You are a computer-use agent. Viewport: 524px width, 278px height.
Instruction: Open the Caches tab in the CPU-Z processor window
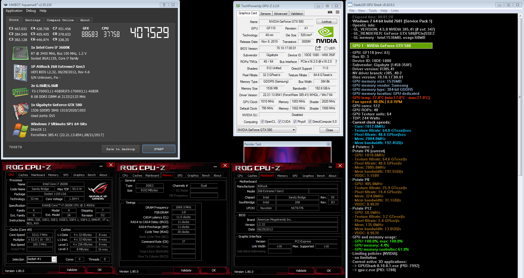click(23, 175)
